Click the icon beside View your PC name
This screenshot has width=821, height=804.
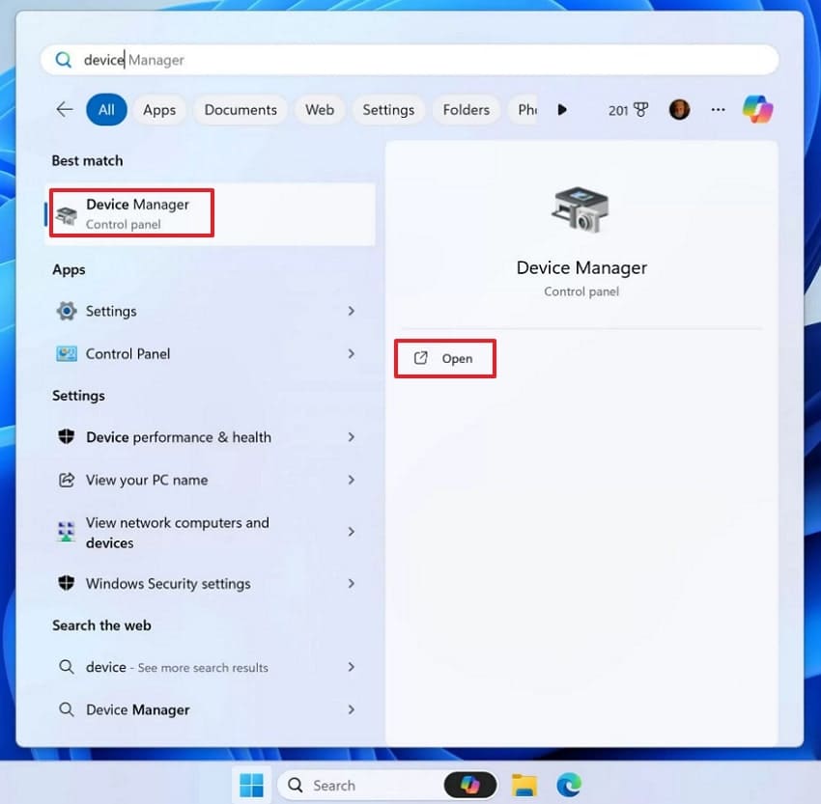(x=67, y=480)
